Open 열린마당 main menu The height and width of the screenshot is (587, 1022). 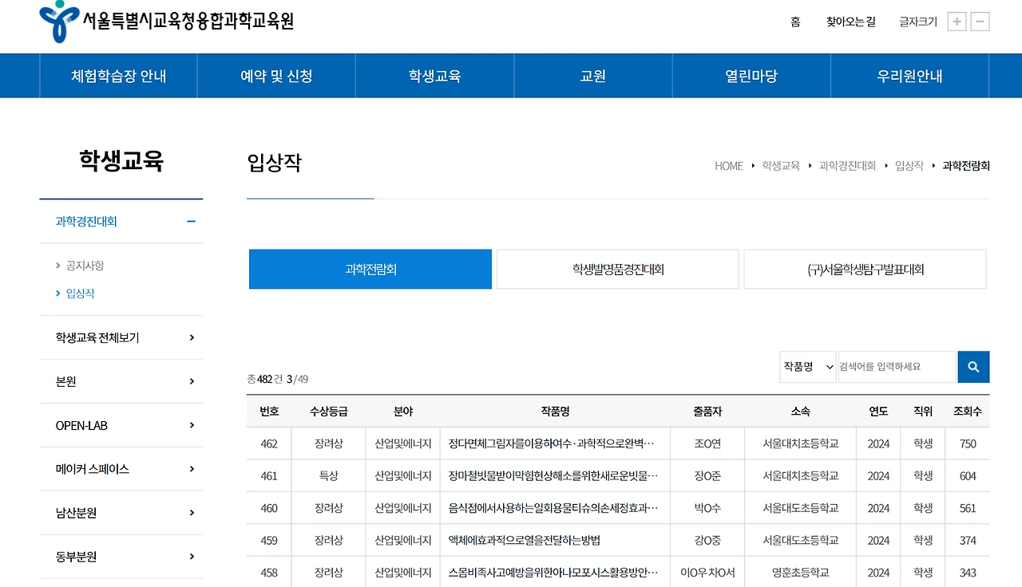751,76
